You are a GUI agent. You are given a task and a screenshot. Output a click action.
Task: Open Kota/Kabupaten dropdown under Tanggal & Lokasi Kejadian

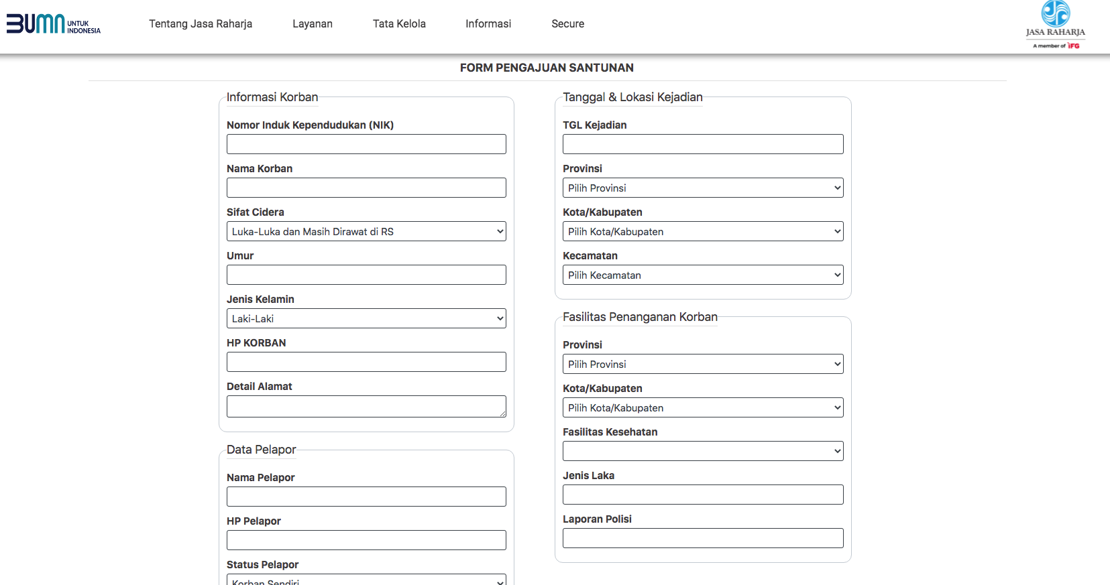[703, 231]
